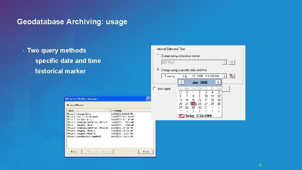
Task: Select July 23 in the calendar
Action: tap(200, 104)
